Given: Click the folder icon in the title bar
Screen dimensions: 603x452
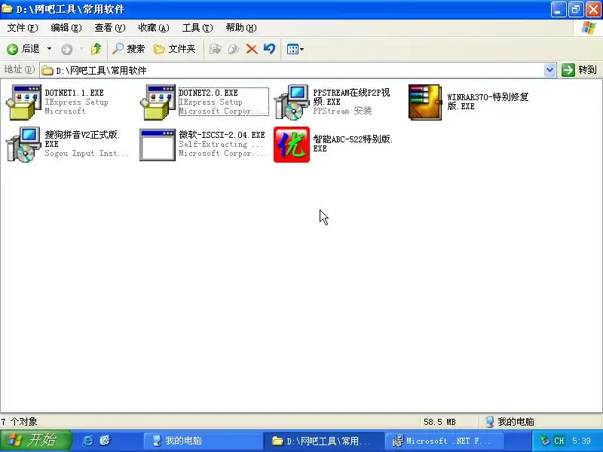Looking at the screenshot, I should 7,8.
